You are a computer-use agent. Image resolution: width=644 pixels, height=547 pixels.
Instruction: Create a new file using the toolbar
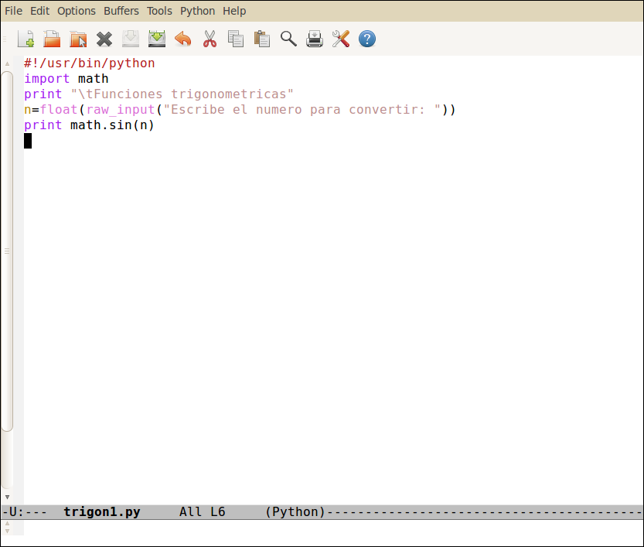pos(26,39)
